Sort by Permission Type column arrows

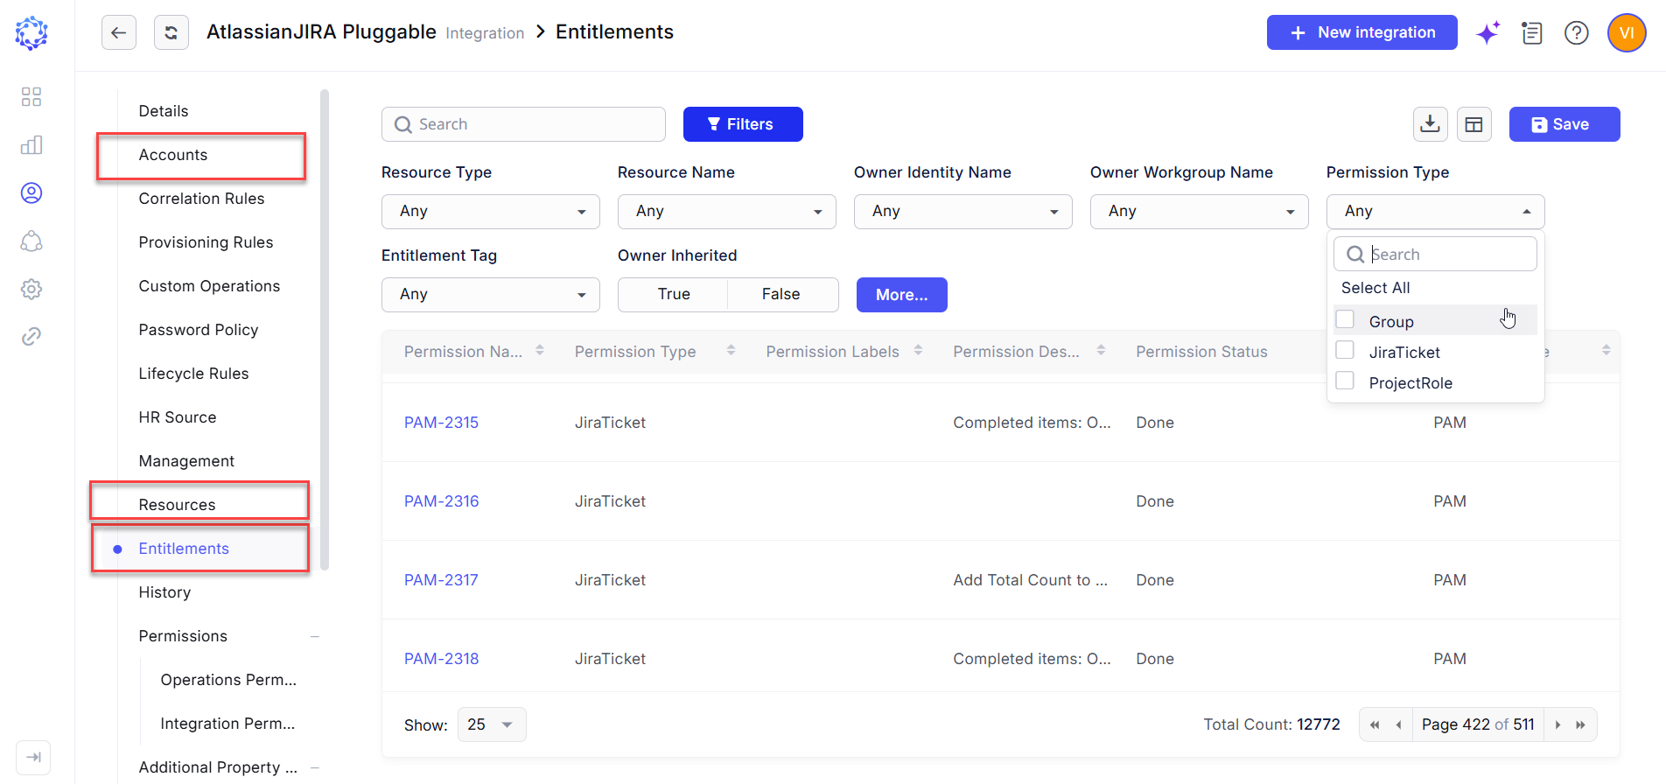731,350
